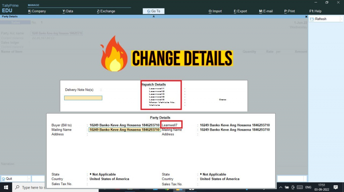This screenshot has height=192, width=344.
Task: Open the K: Company menu
Action: tap(37, 11)
